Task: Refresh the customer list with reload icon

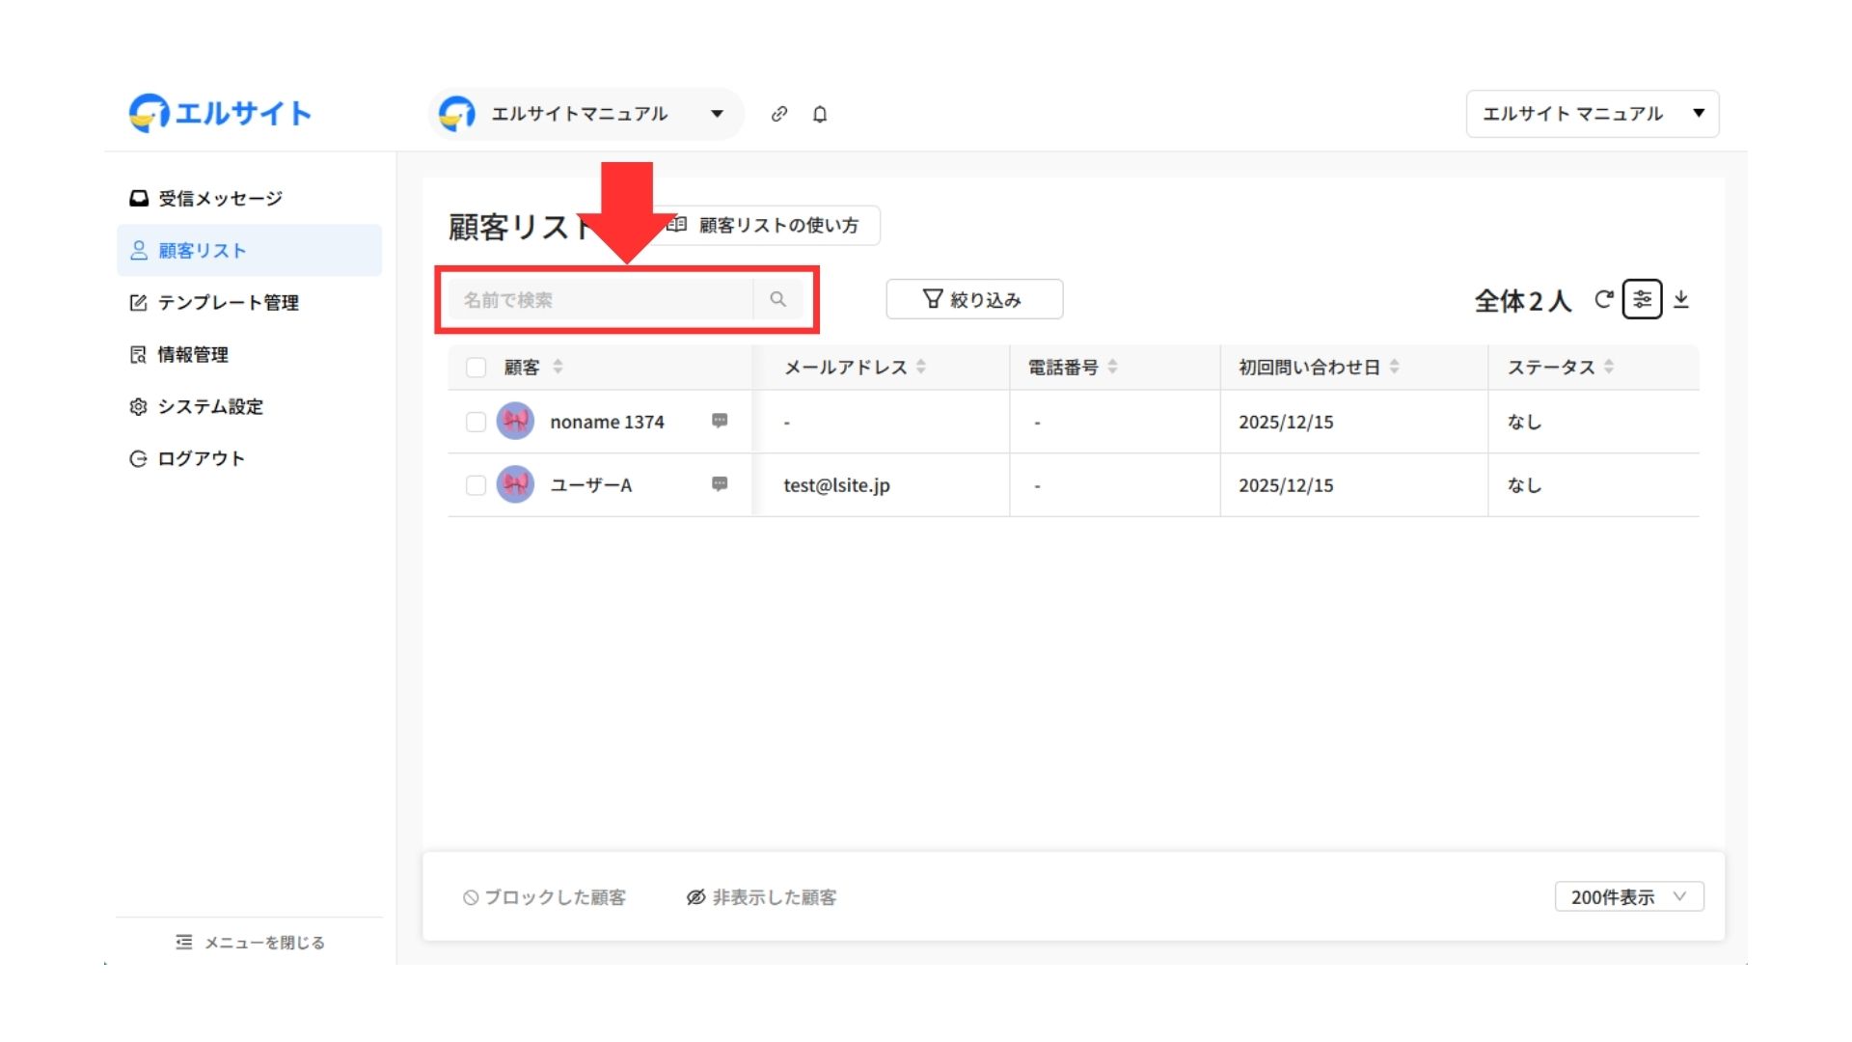Action: [x=1603, y=299]
